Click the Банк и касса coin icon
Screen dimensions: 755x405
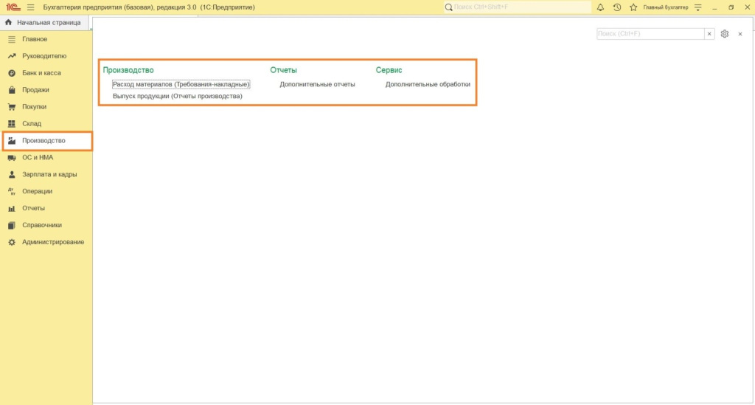click(x=12, y=73)
